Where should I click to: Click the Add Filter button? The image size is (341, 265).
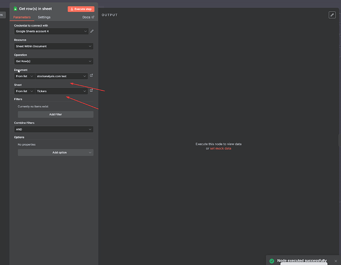tap(56, 114)
